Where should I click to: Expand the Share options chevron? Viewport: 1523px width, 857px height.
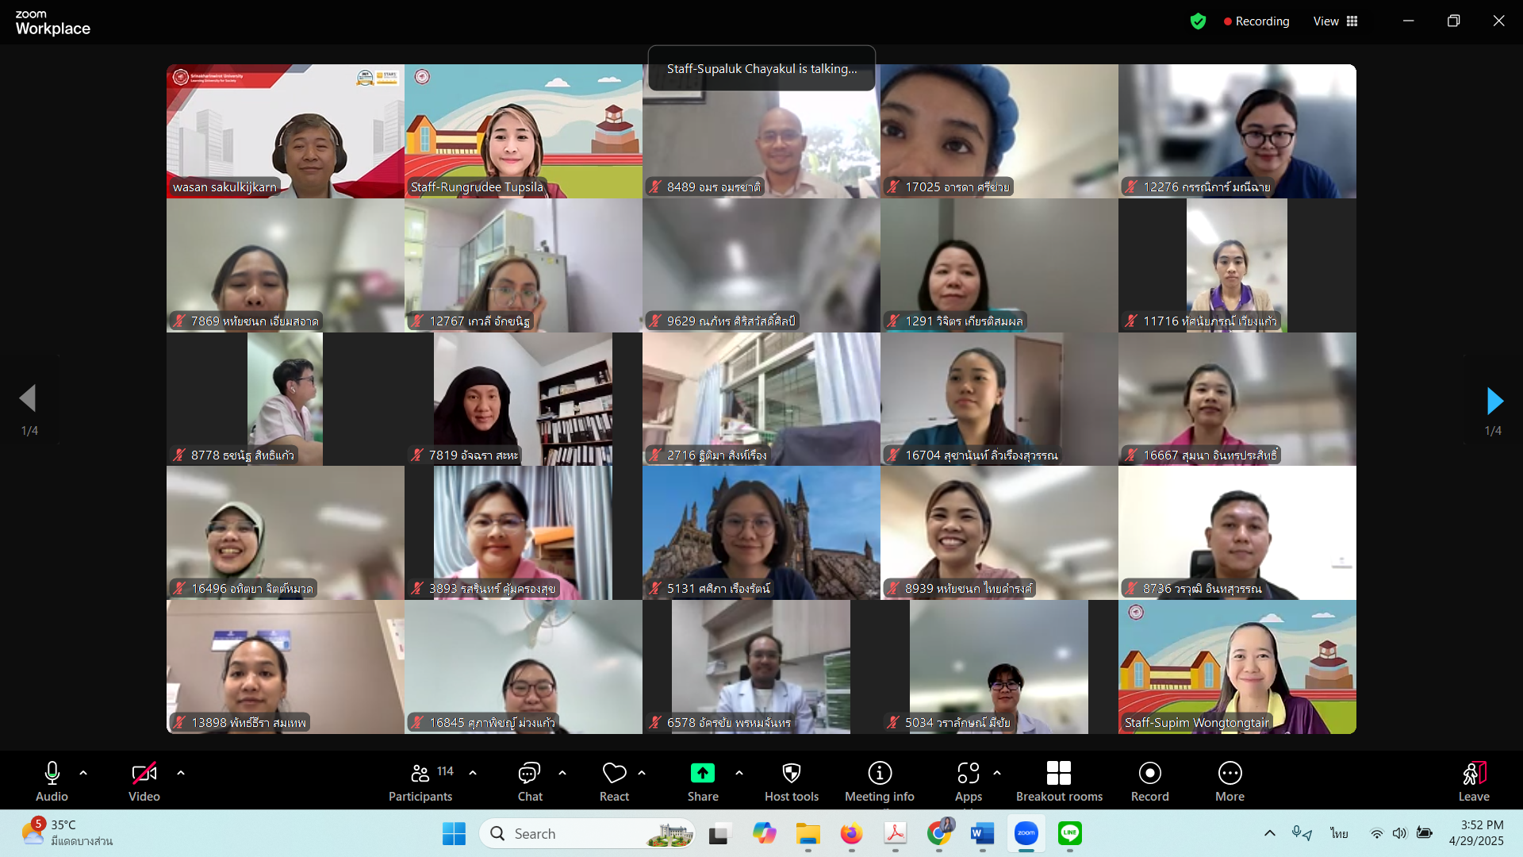click(x=739, y=772)
